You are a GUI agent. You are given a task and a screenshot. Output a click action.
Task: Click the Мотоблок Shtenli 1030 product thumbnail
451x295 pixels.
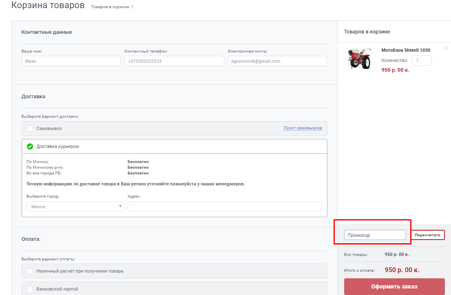359,59
